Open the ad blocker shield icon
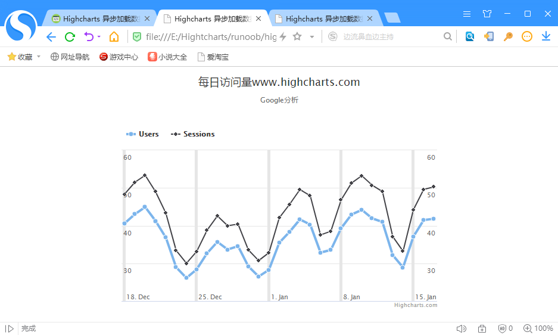 502,328
